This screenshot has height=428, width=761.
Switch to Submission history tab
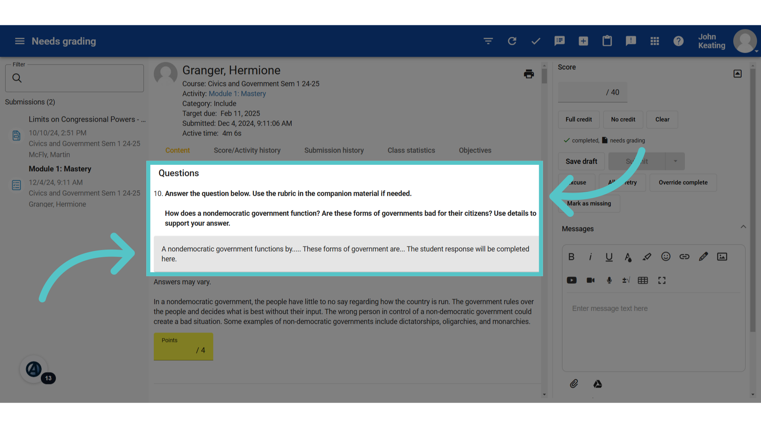click(x=334, y=150)
